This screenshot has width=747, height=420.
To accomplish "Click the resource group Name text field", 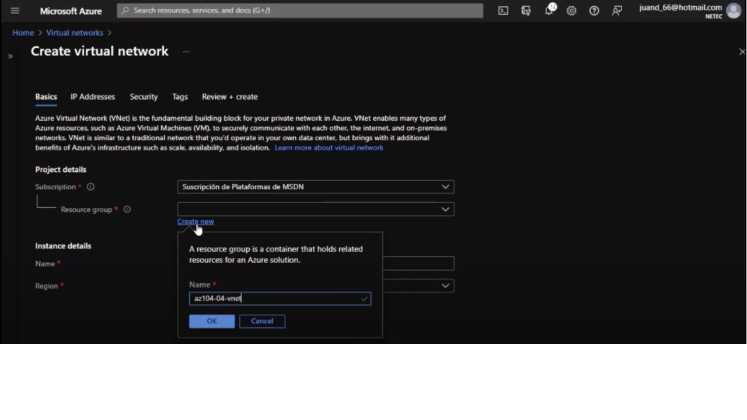I will 274,299.
